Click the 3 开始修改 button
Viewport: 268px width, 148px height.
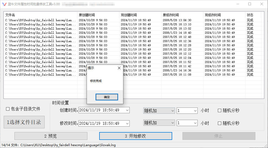tap(135, 136)
